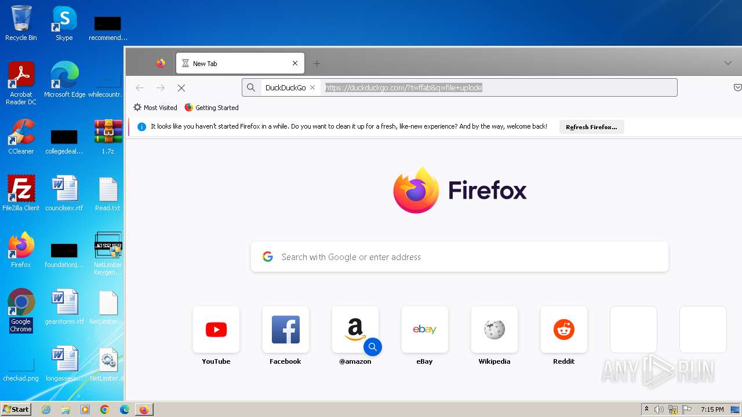Click the Windows Start button

(16, 409)
